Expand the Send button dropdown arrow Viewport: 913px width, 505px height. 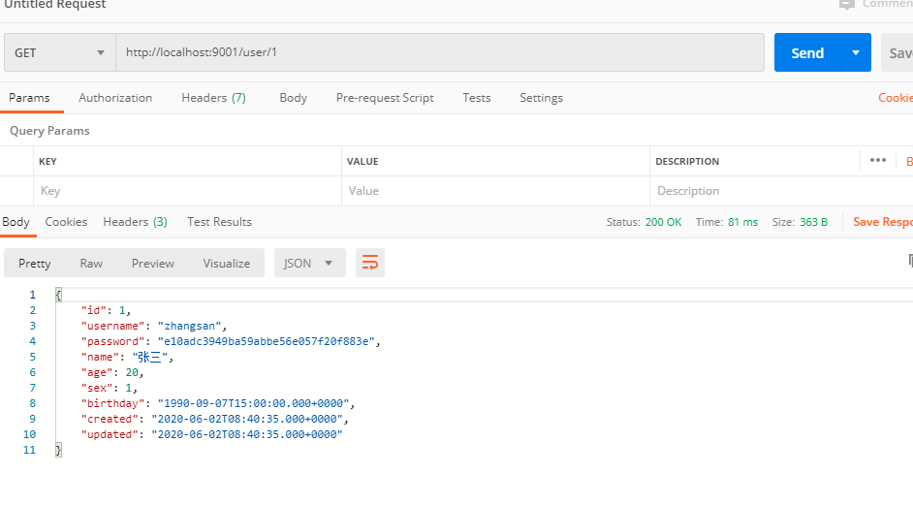(855, 52)
